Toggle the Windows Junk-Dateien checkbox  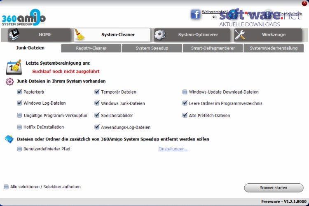coord(97,103)
